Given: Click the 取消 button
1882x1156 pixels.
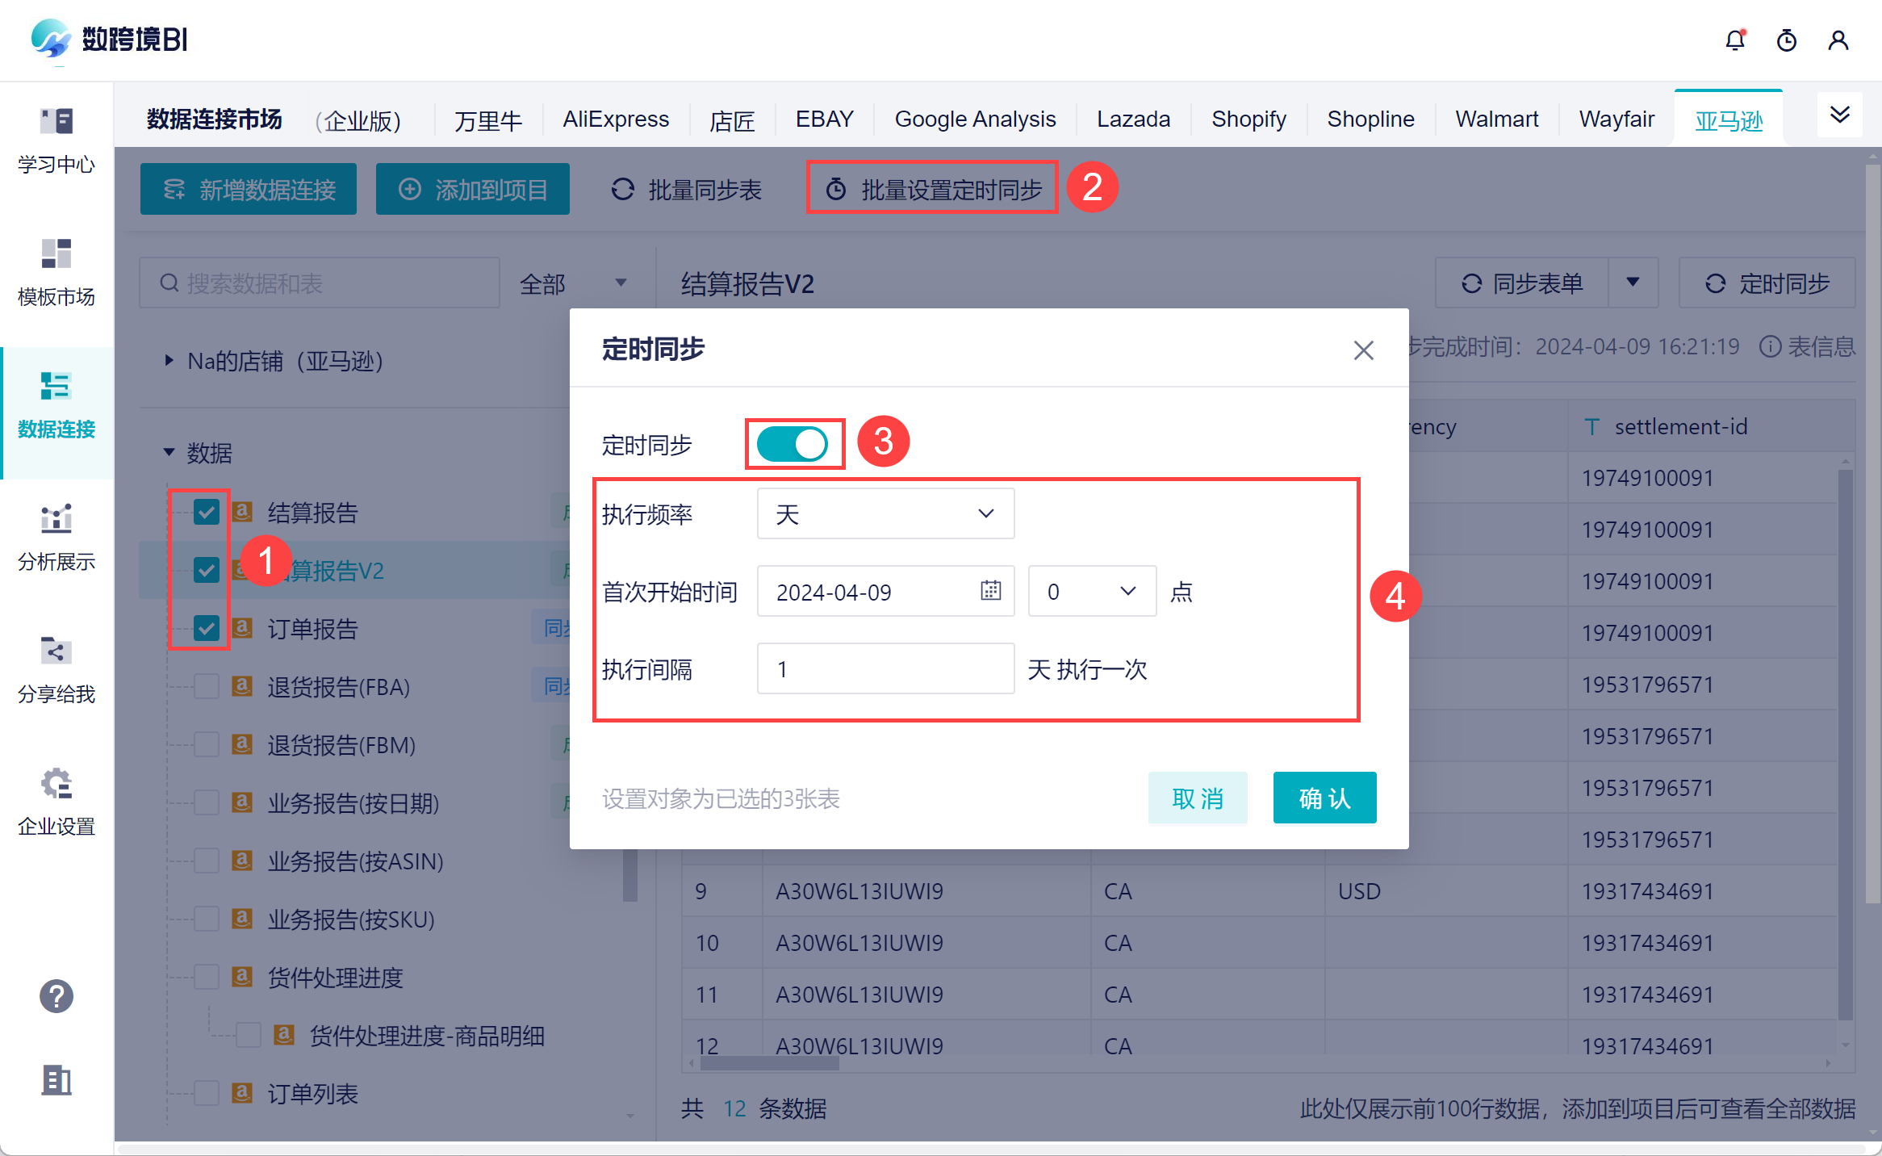Looking at the screenshot, I should click(1198, 798).
